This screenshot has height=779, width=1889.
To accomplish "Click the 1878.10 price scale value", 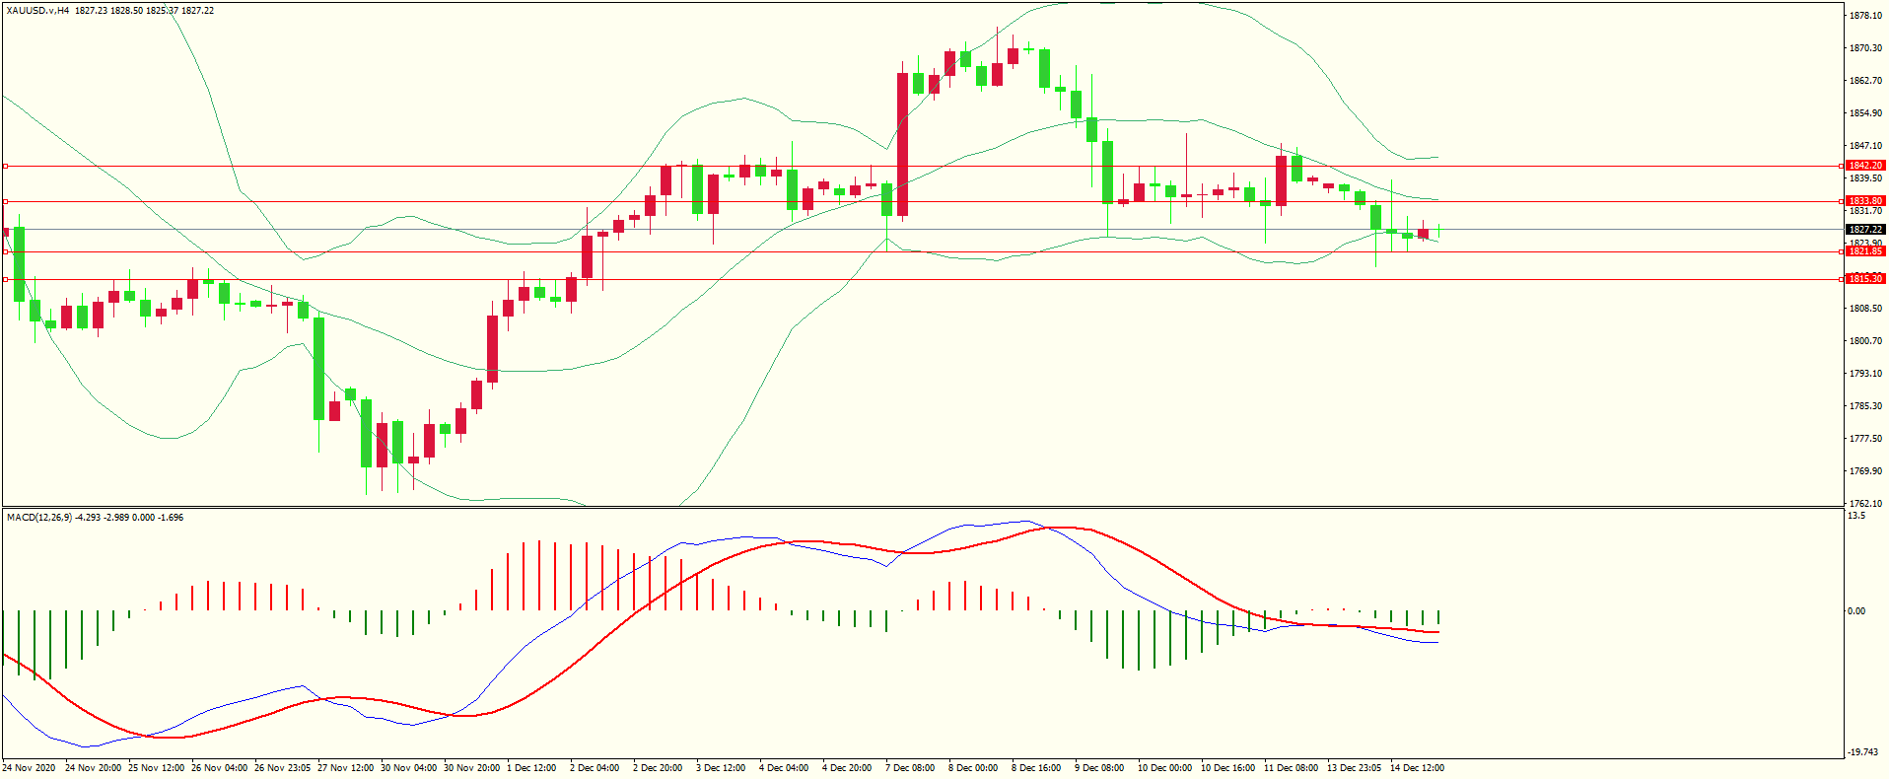I will click(x=1865, y=16).
